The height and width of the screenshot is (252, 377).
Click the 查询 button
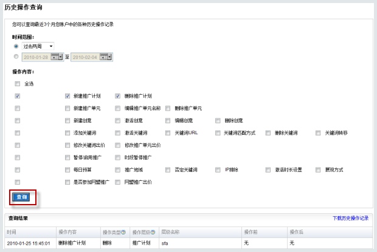coord(22,197)
